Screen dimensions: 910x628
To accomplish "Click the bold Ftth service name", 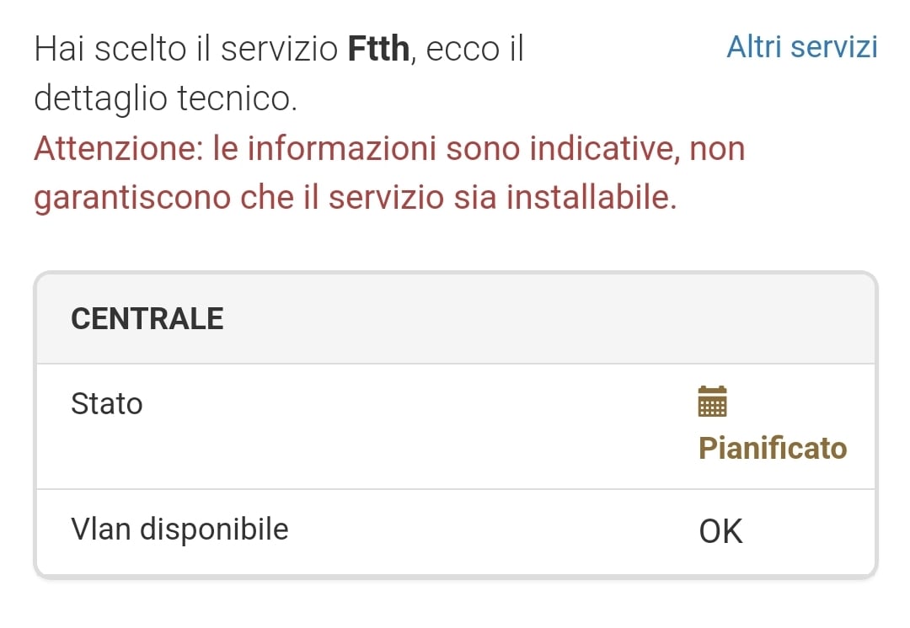I will pyautogui.click(x=378, y=50).
